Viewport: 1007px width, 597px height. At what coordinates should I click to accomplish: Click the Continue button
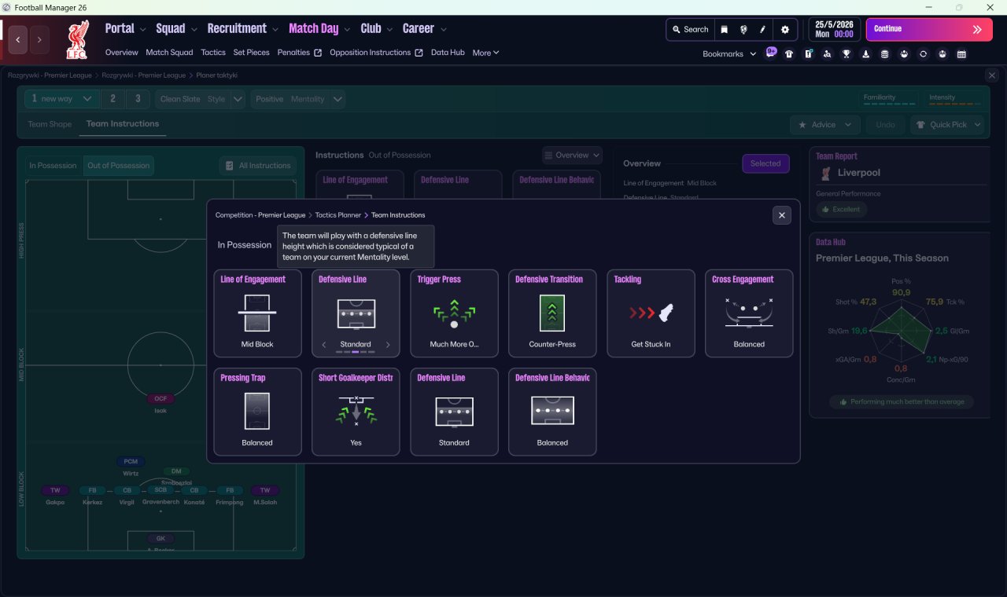click(928, 29)
